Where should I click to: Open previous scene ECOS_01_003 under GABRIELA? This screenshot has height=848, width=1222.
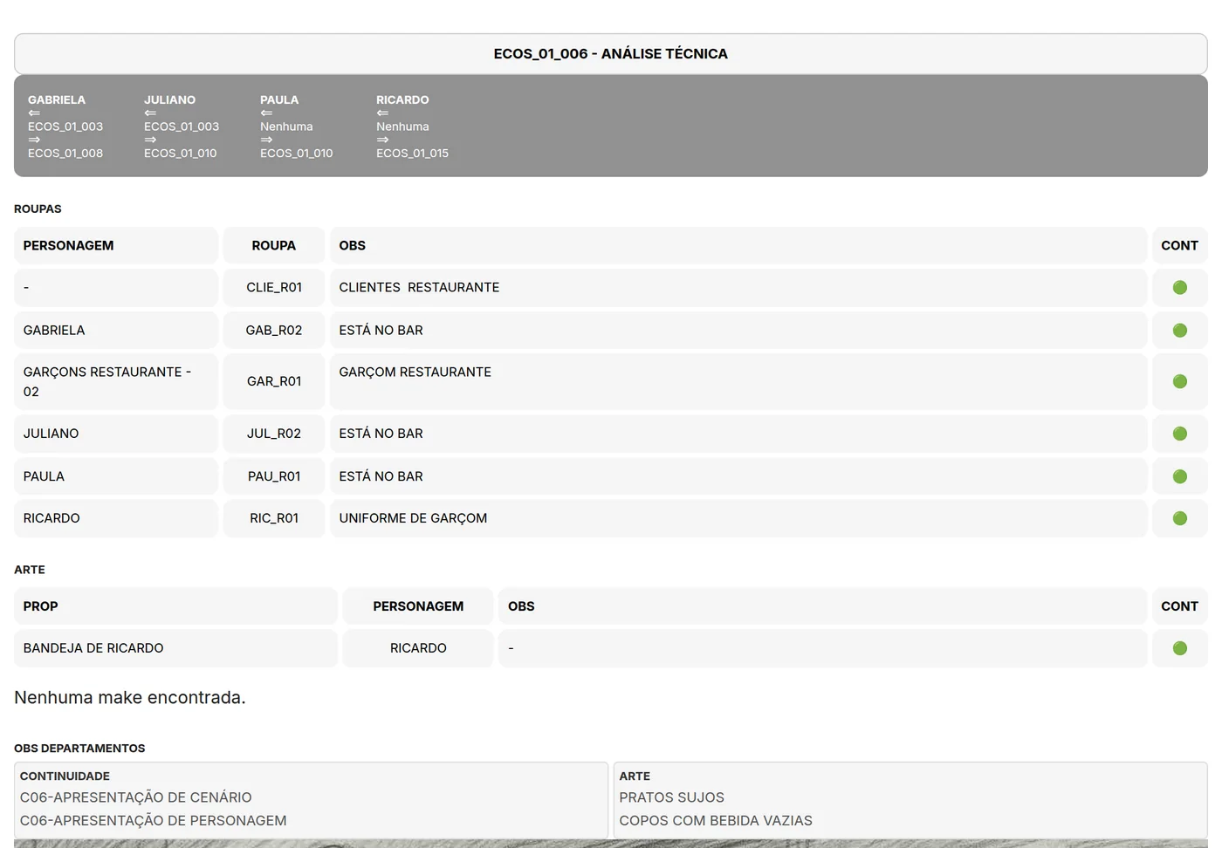(x=65, y=127)
